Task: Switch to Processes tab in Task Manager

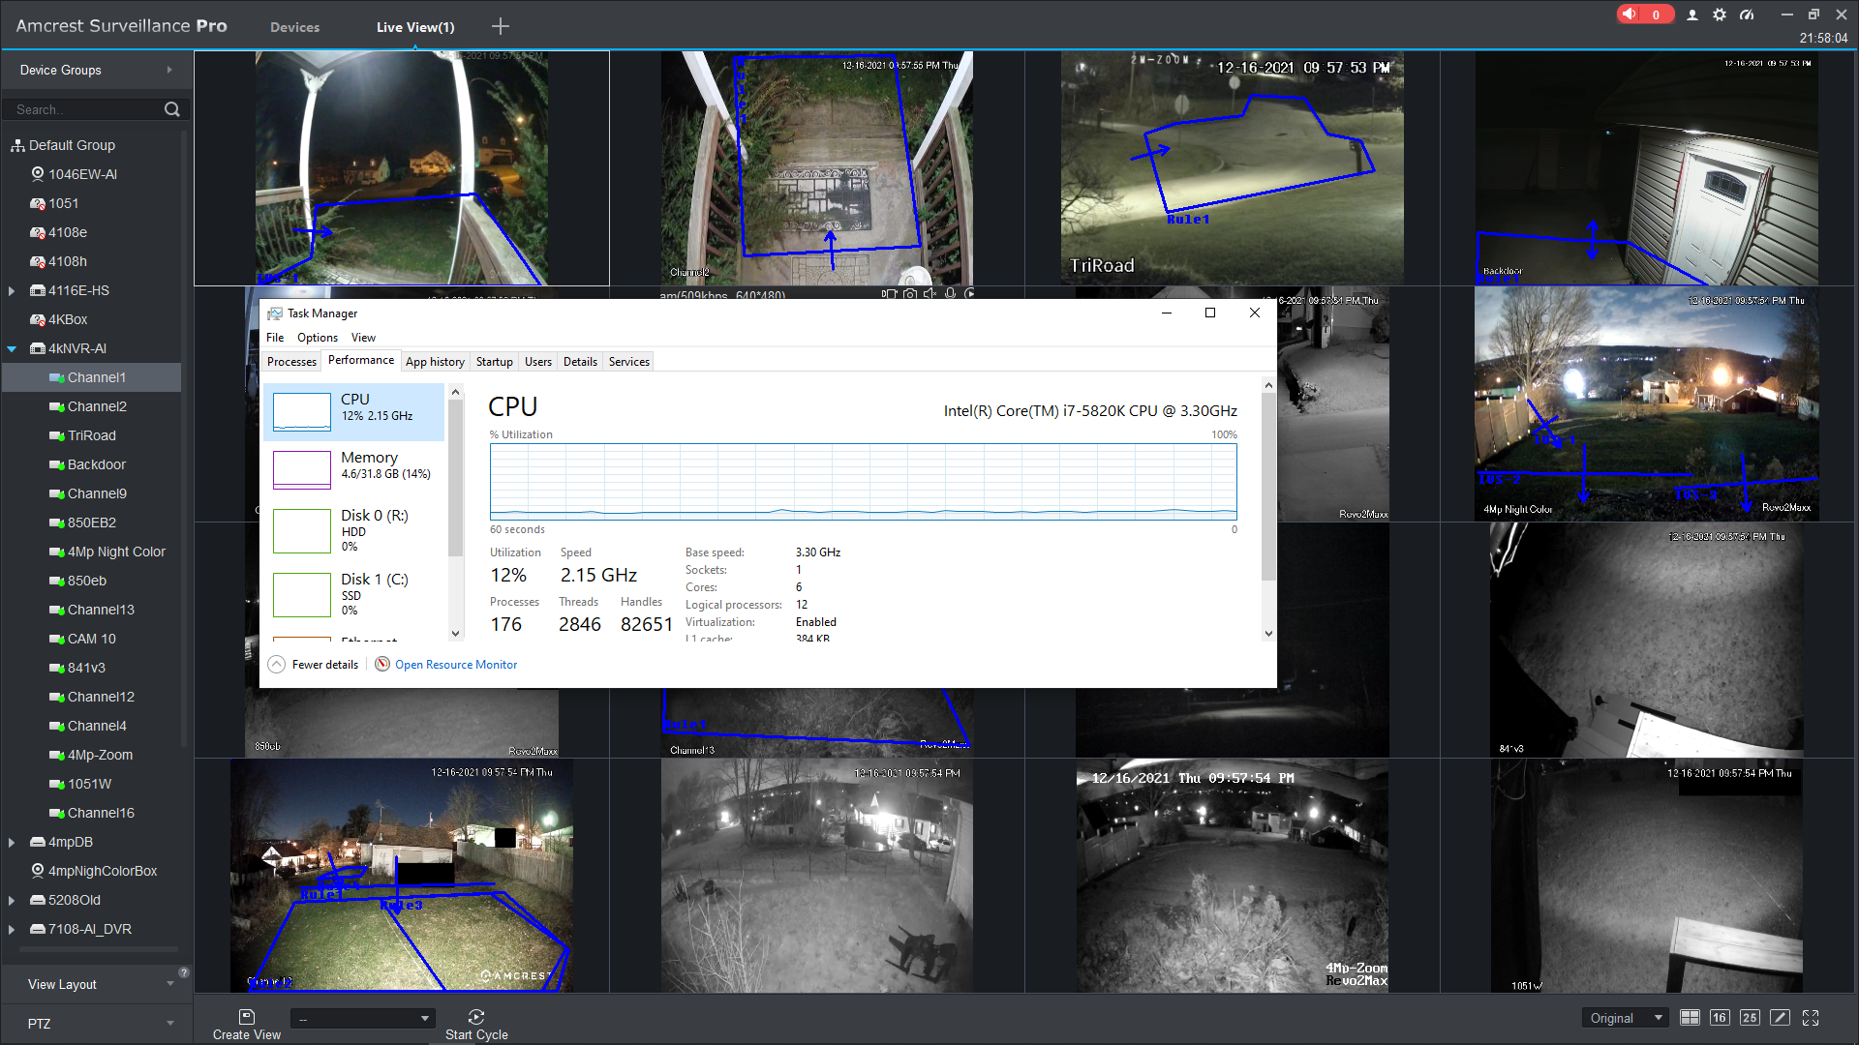Action: (x=291, y=362)
